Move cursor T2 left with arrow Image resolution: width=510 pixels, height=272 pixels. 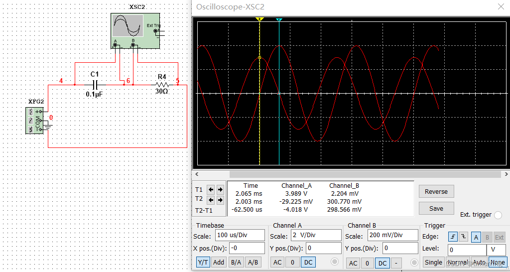[x=211, y=199]
